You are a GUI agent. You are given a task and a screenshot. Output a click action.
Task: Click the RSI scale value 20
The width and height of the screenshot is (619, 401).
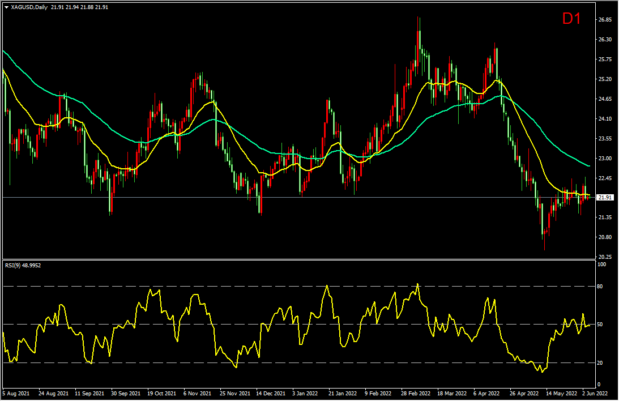(600, 362)
